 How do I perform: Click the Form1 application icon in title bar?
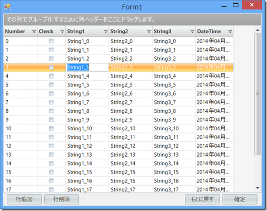(7, 7)
